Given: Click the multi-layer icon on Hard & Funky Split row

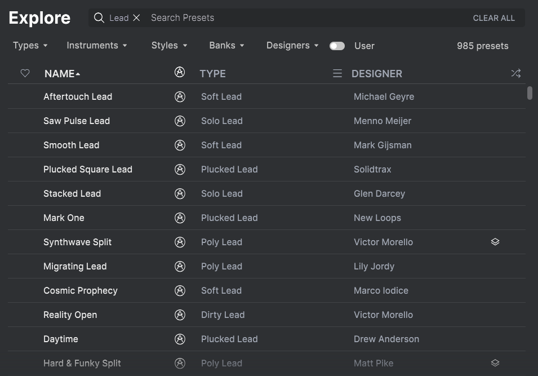Looking at the screenshot, I should pyautogui.click(x=495, y=363).
